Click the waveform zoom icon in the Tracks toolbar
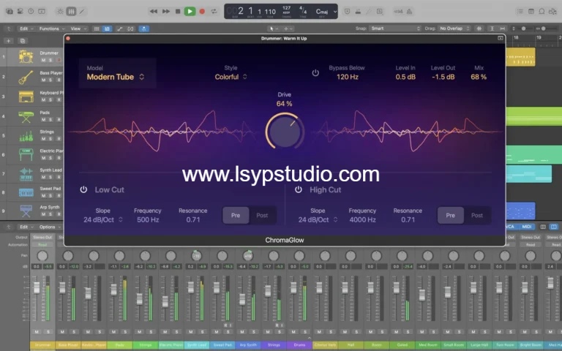This screenshot has width=562, height=351. 479,29
